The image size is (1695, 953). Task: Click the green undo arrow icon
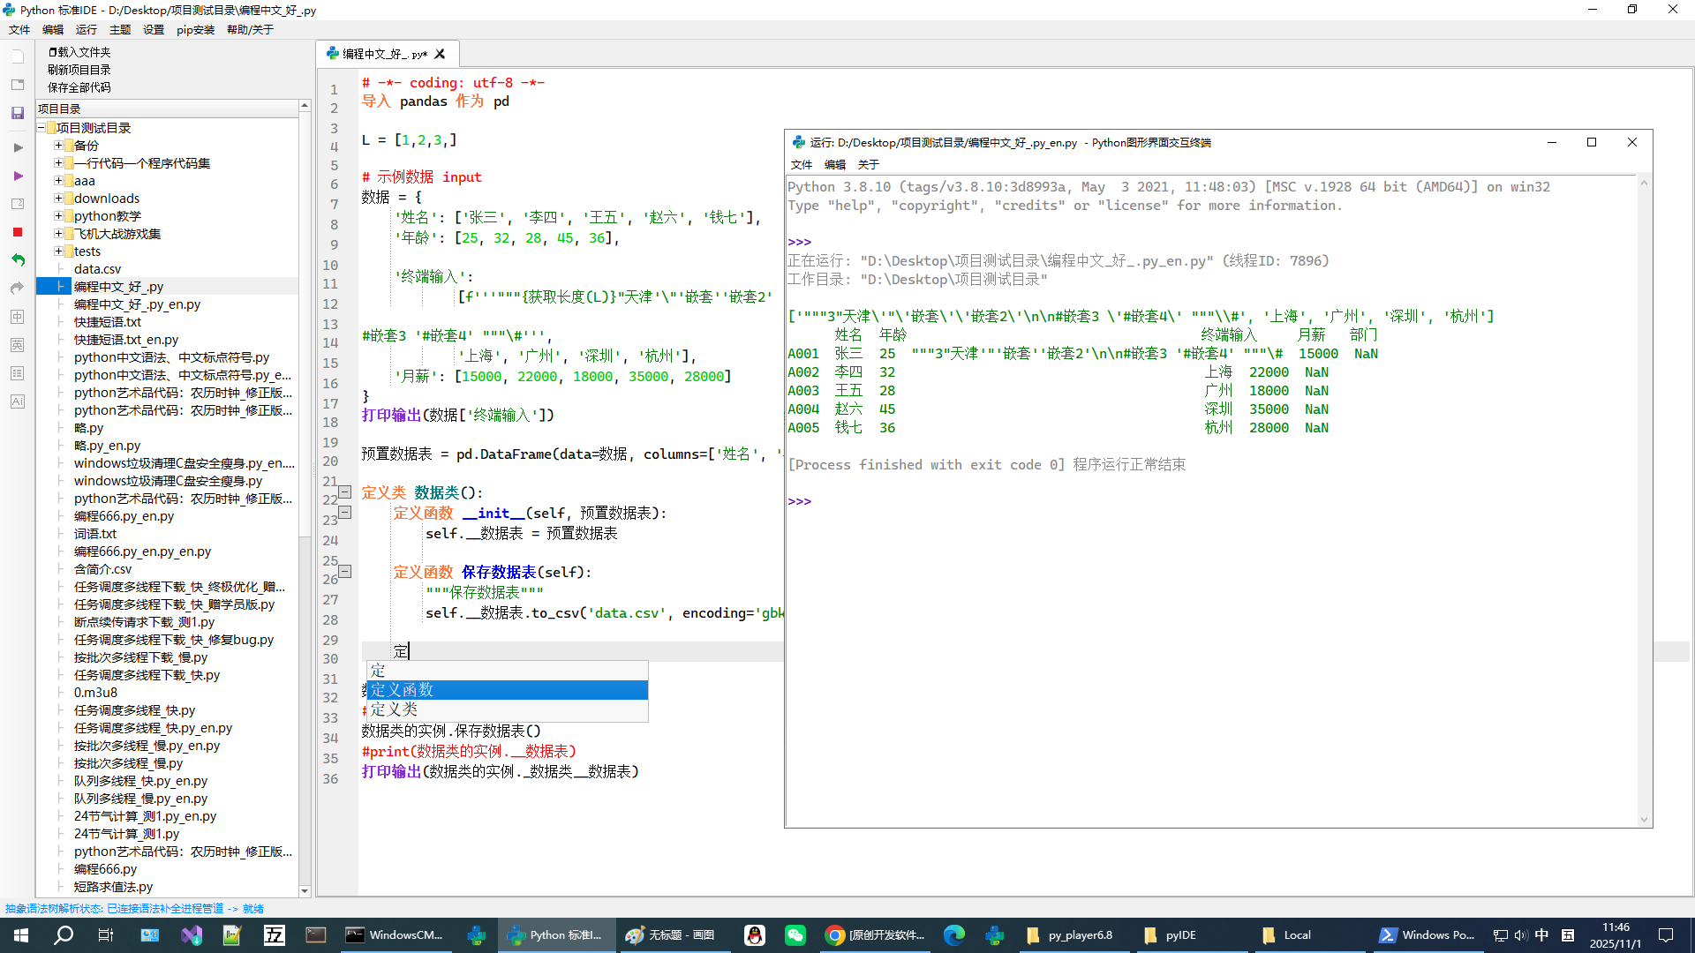point(18,260)
